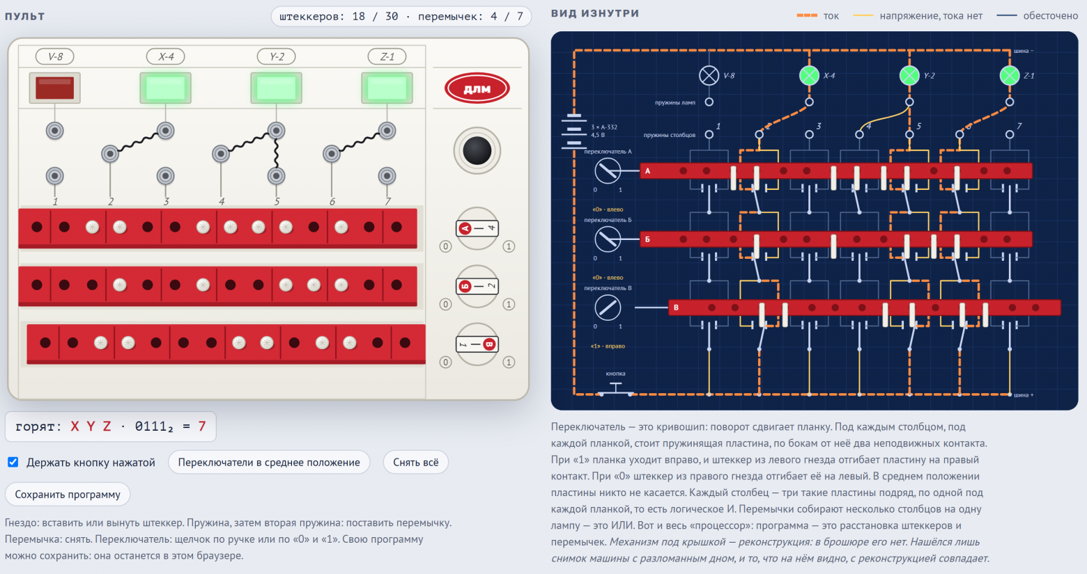Viewport: 1087px width, 574px height.
Task: Pick column spring number 7
Action: tap(387, 175)
